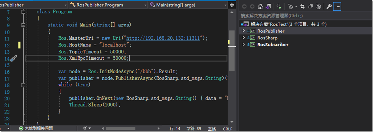Click the '未找到相关问题' status text
The image size is (373, 132).
(x=39, y=129)
